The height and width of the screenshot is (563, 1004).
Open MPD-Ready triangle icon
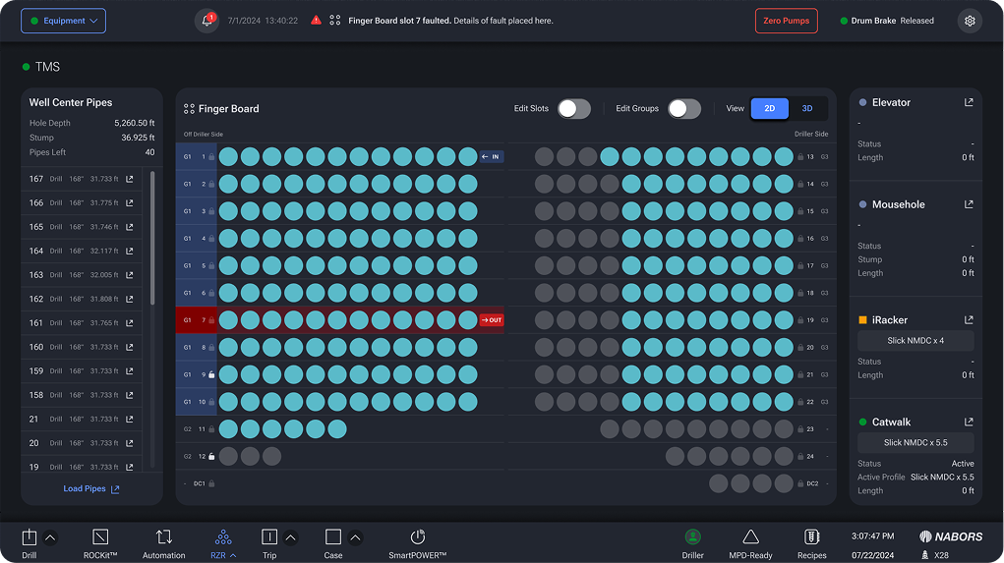pos(750,536)
